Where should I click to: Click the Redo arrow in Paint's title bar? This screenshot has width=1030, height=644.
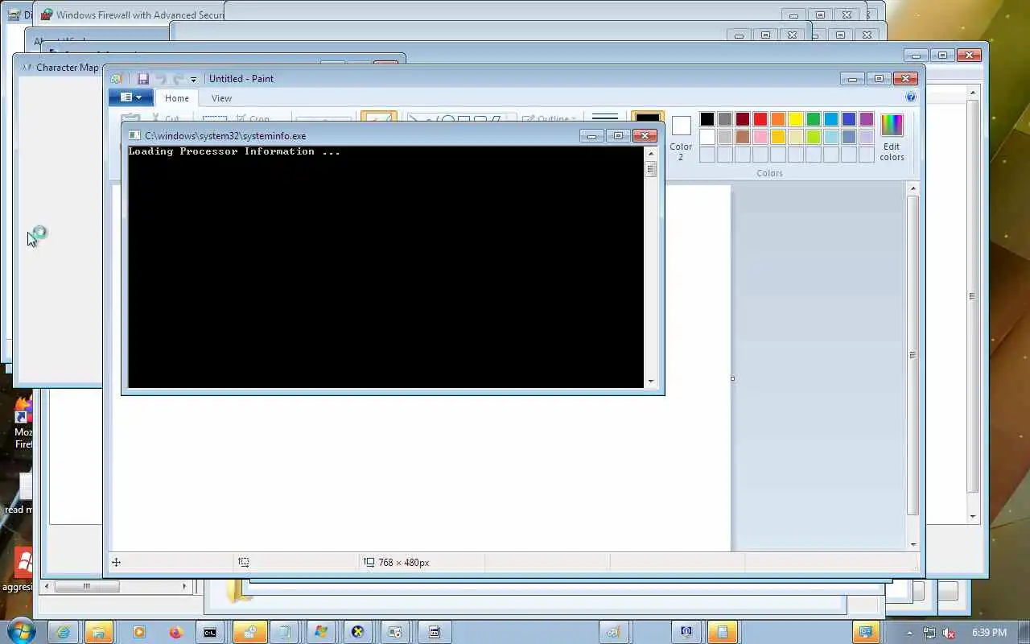click(x=178, y=79)
